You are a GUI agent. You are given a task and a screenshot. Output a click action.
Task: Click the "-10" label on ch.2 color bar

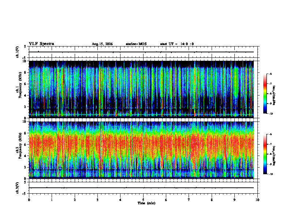click(x=271, y=174)
